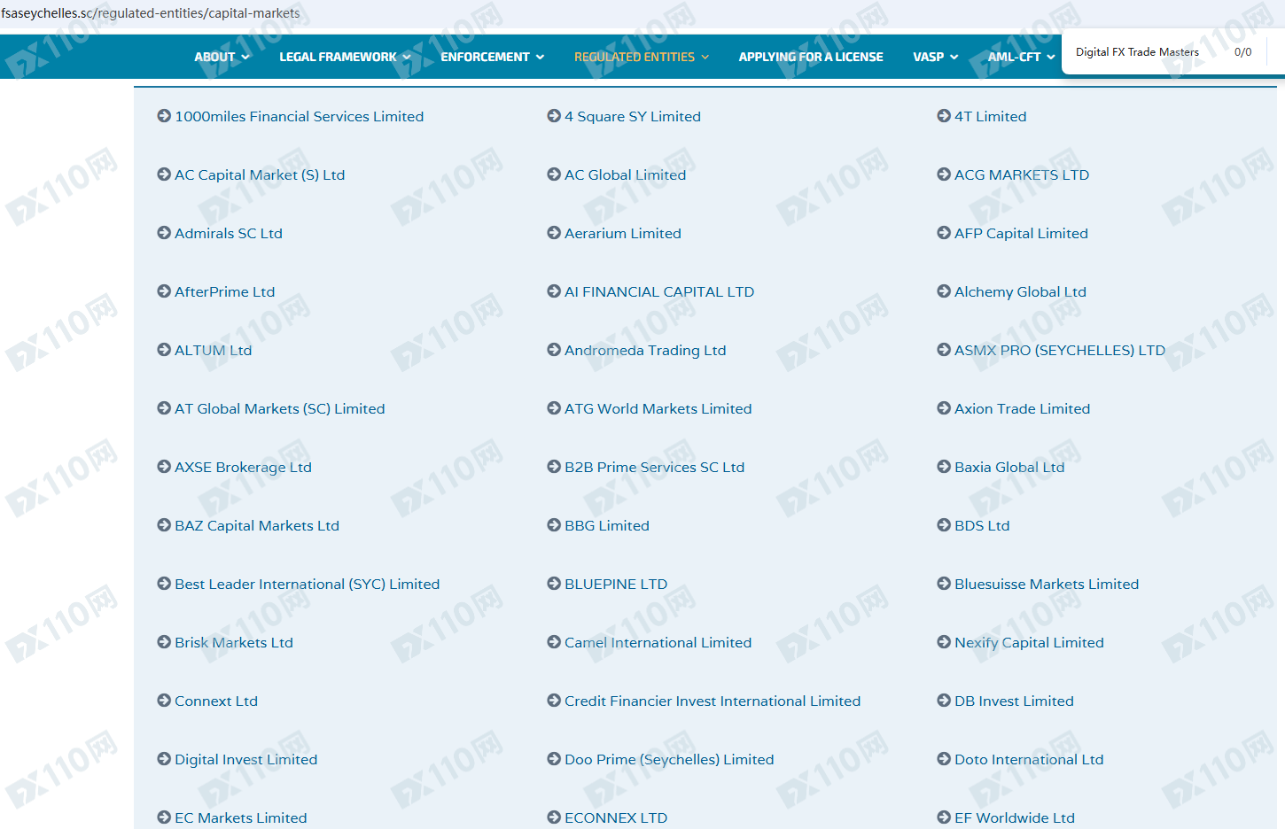Image resolution: width=1285 pixels, height=829 pixels.
Task: Go to APPLYING FOR A LICENSE page
Action: [811, 57]
